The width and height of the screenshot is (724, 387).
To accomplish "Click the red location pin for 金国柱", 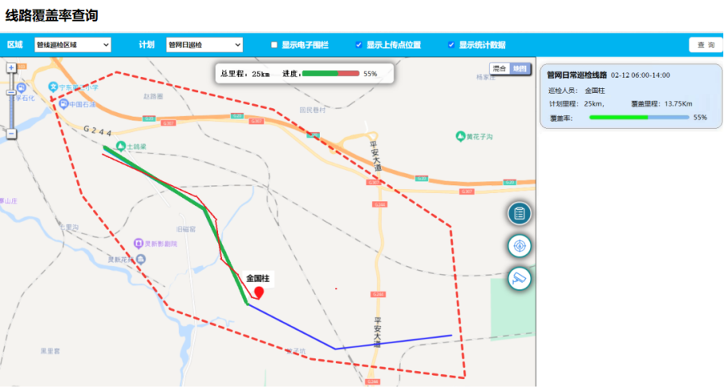I will 259,292.
